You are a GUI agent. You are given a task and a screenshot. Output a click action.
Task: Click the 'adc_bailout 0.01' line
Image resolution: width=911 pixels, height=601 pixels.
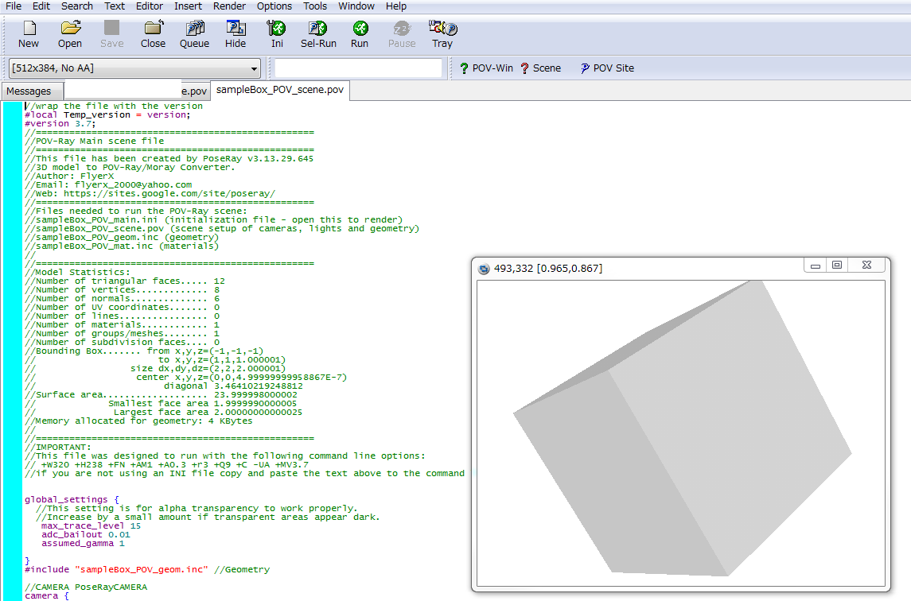pyautogui.click(x=85, y=534)
